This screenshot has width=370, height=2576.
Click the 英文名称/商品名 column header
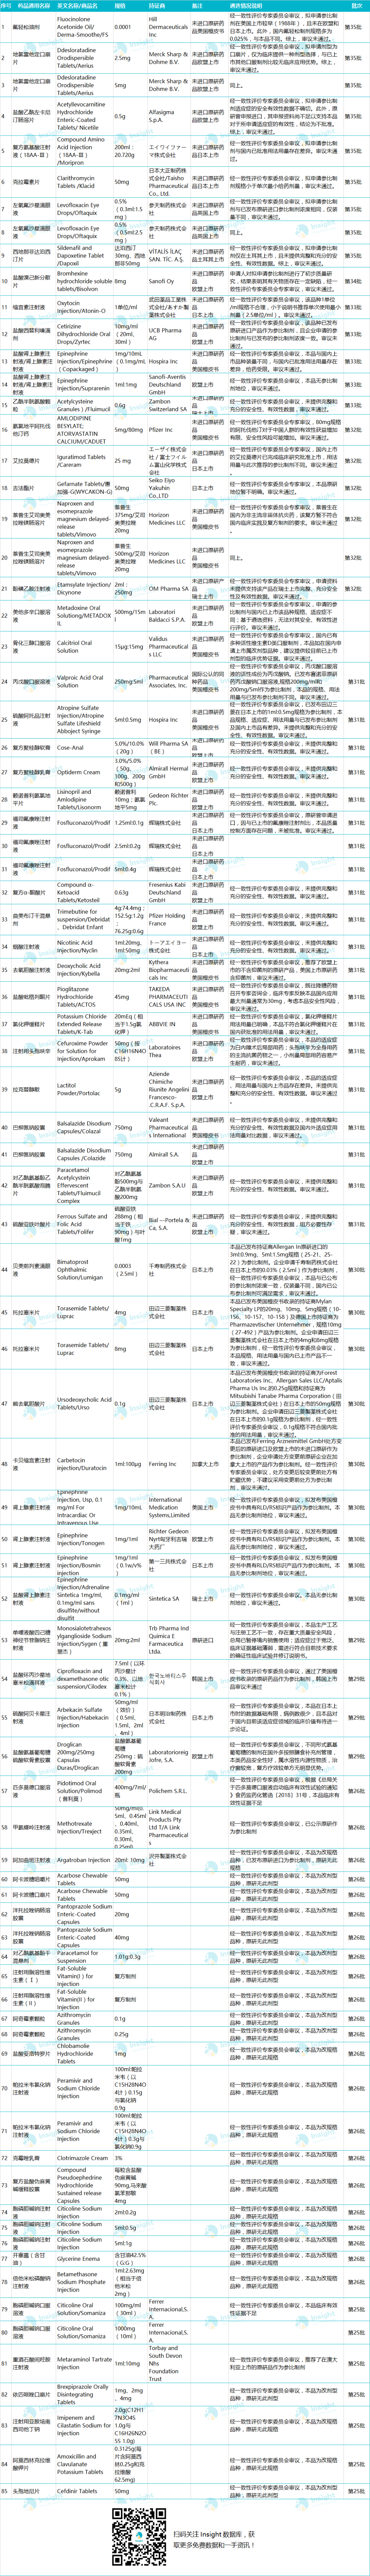(78, 5)
